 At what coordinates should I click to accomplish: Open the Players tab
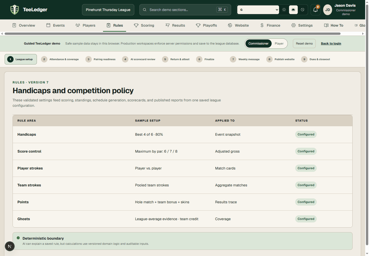85,25
